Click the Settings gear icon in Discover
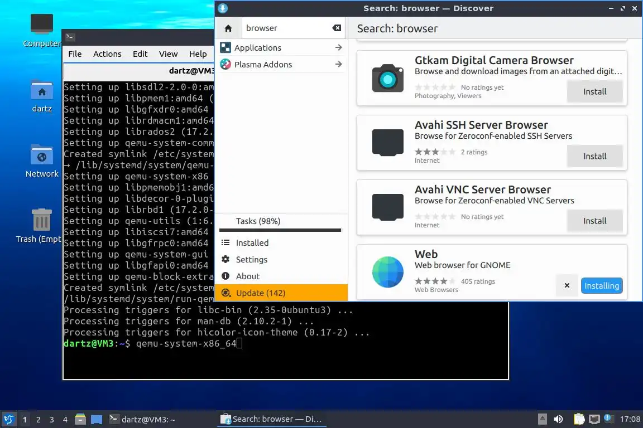This screenshot has width=643, height=428. [225, 259]
